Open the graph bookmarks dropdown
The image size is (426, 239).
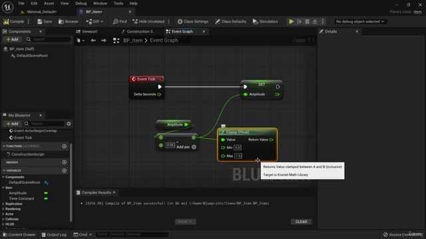[x=81, y=40]
